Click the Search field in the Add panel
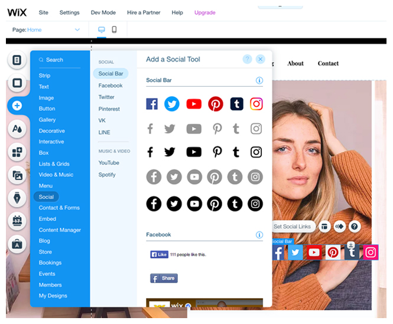Viewport: 393px width, 324px height. (x=60, y=60)
